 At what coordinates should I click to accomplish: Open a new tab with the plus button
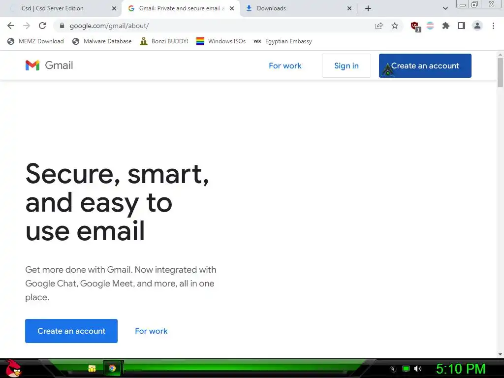pos(368,8)
